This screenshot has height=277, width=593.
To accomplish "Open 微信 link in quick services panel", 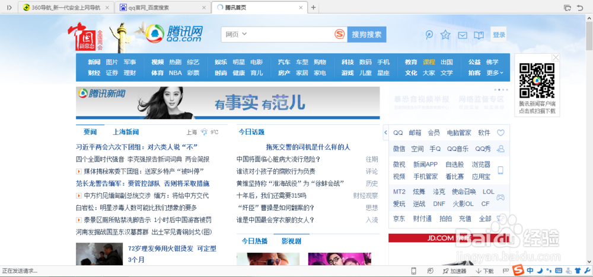I will [399, 149].
